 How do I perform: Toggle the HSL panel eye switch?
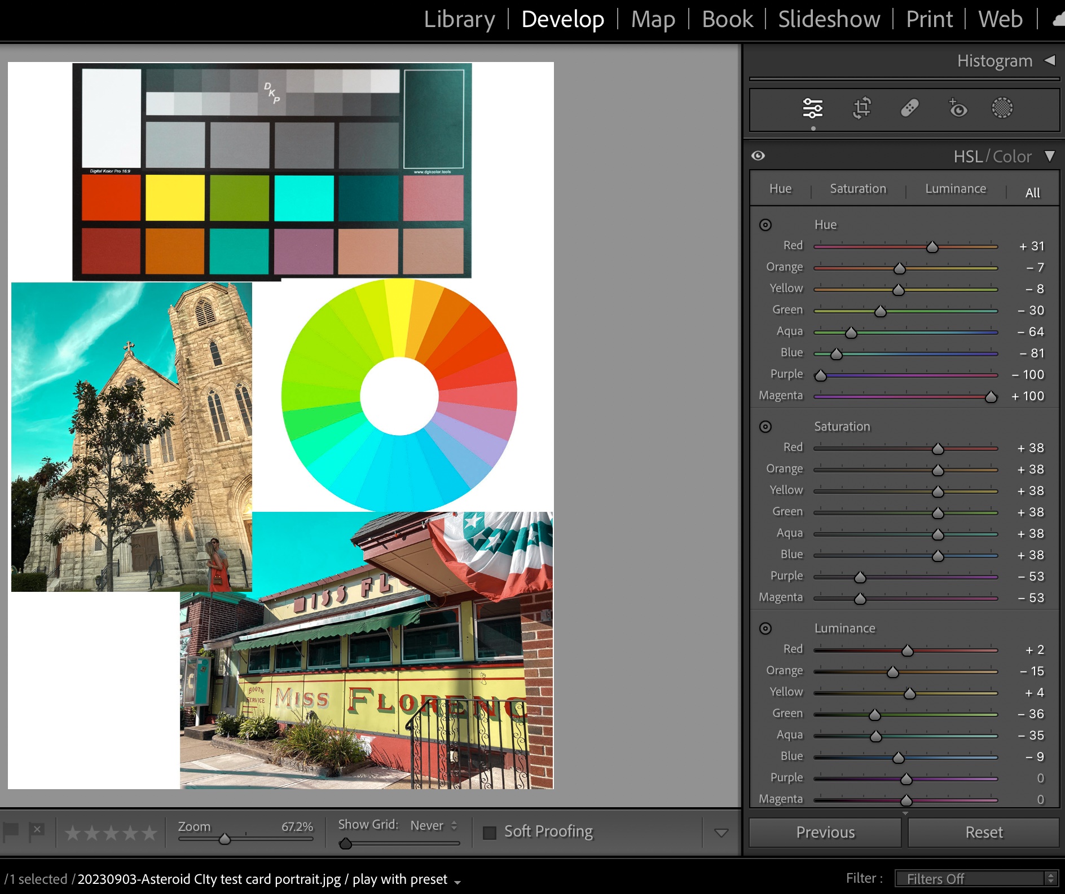pyautogui.click(x=758, y=156)
